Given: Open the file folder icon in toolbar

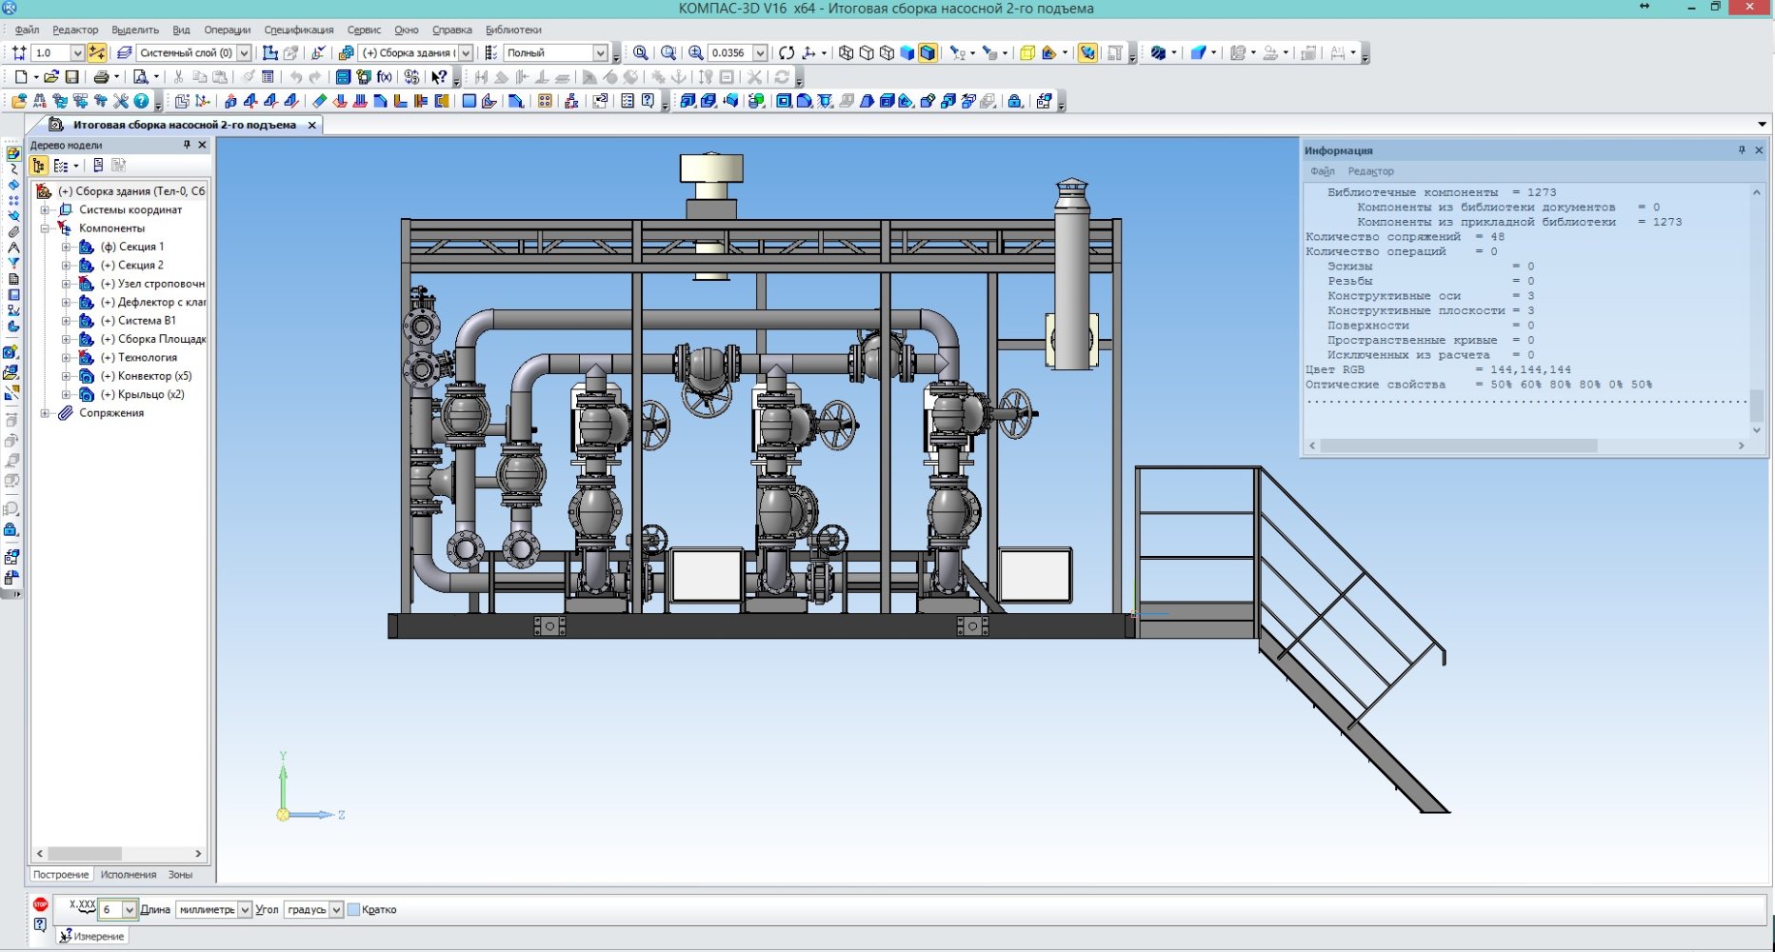Looking at the screenshot, I should tap(51, 77).
